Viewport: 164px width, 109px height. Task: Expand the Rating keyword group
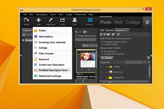106,67
